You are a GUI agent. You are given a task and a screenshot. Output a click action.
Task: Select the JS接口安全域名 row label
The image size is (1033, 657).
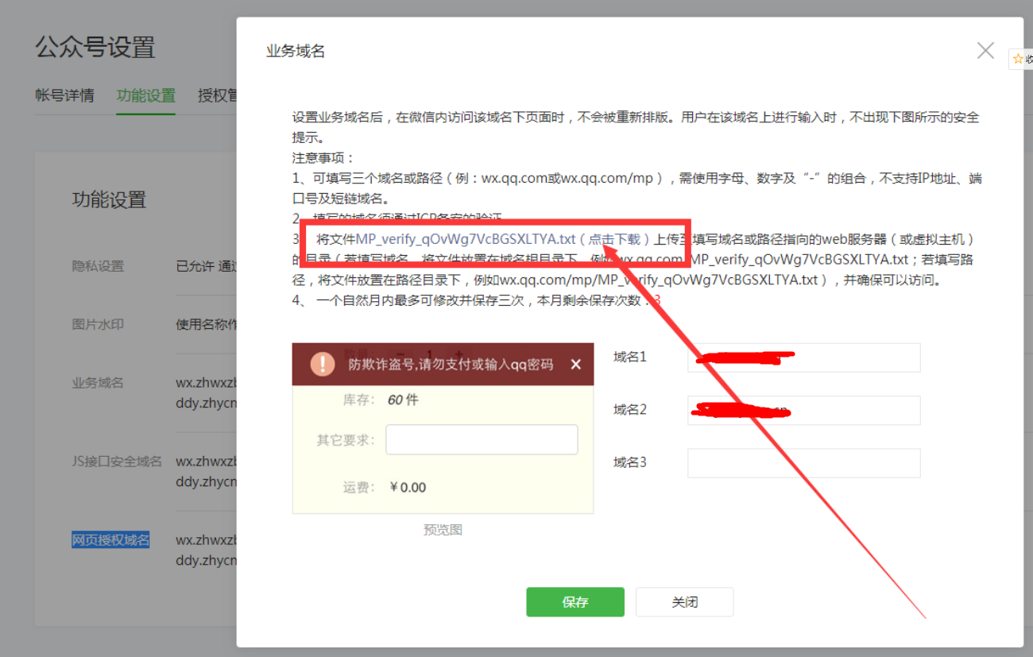(117, 462)
